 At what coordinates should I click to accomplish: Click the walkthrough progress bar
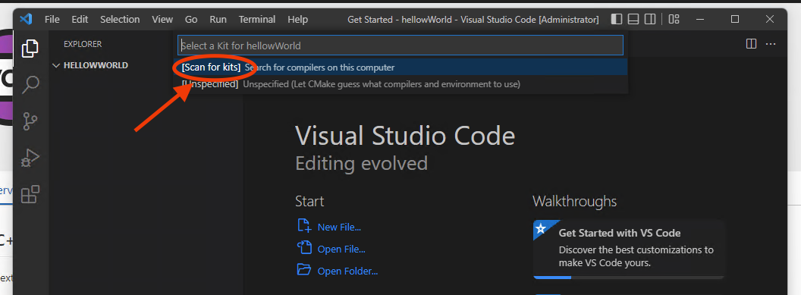(629, 277)
